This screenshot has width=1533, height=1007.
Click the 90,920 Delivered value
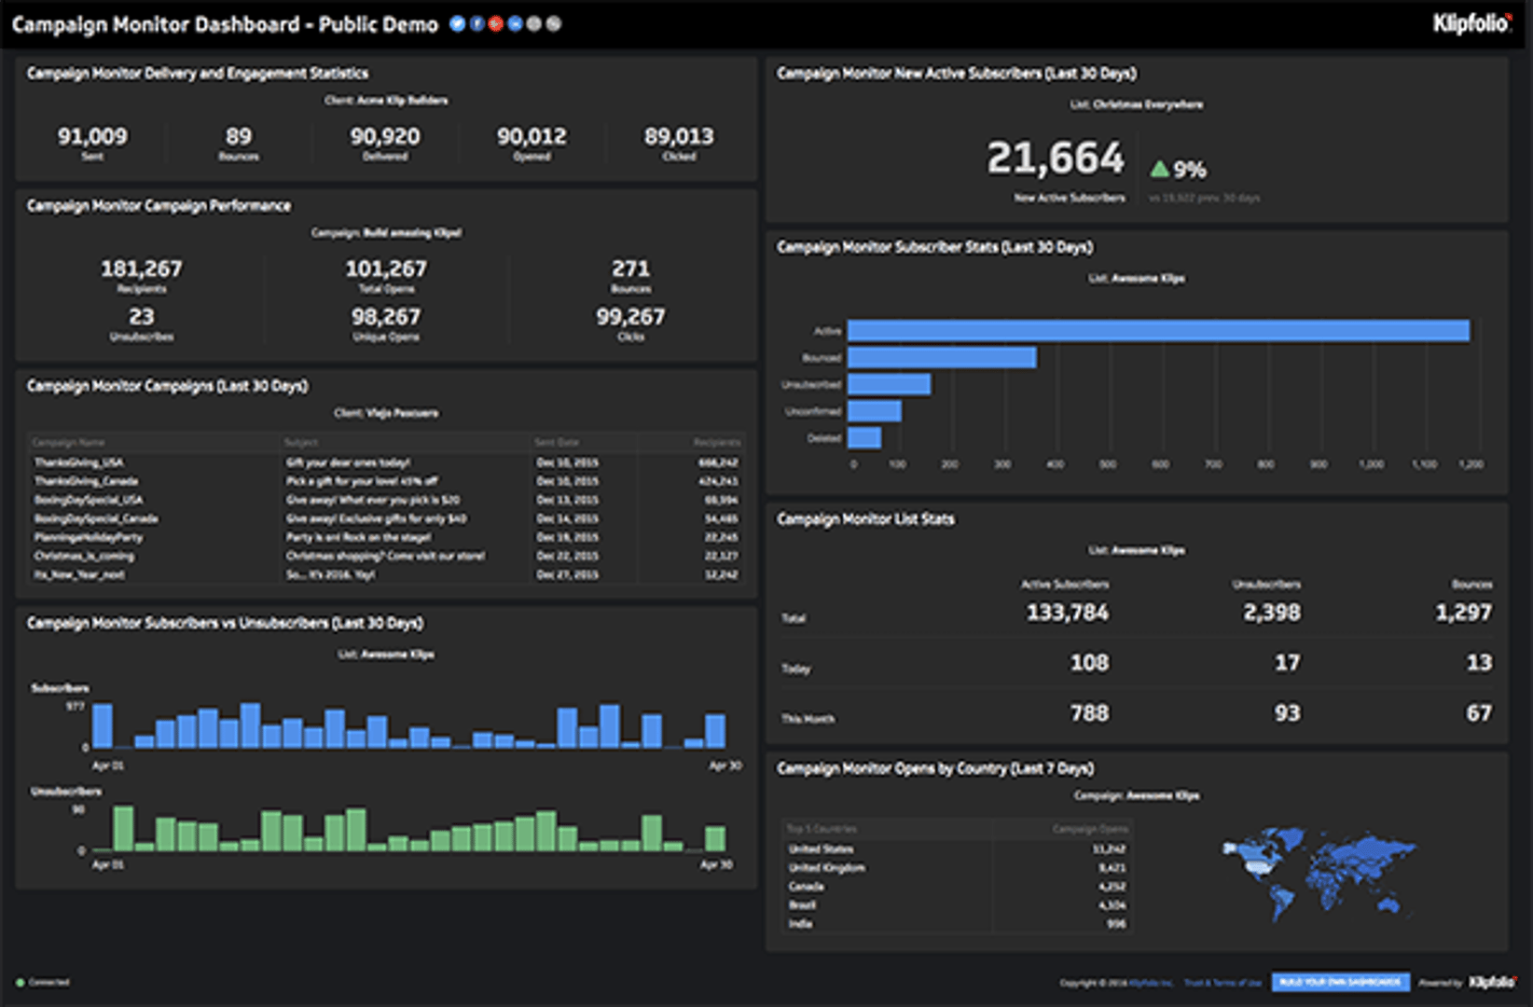385,136
